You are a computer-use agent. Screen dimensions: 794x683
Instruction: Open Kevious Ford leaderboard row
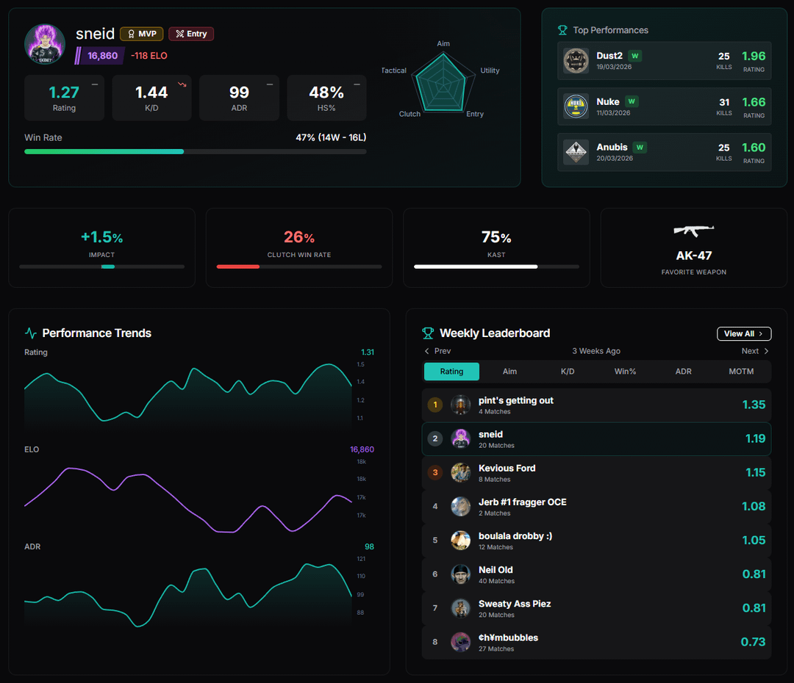pos(596,473)
